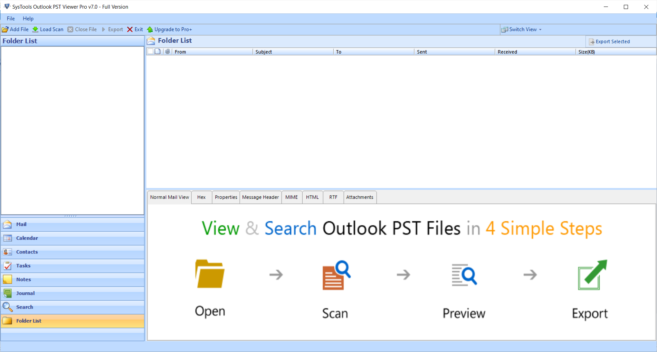Click the Calendar icon in sidebar

point(7,238)
